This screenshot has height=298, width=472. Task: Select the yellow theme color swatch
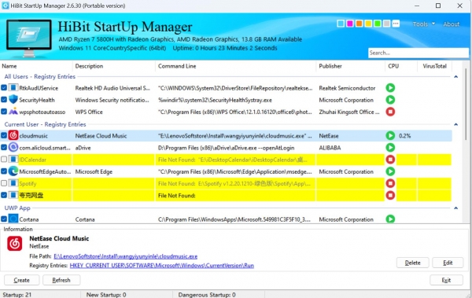click(368, 24)
